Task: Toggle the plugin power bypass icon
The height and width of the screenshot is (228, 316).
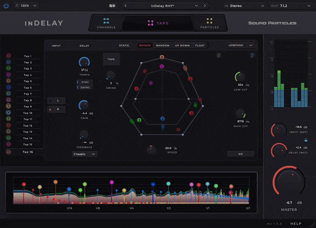Action: [6, 6]
